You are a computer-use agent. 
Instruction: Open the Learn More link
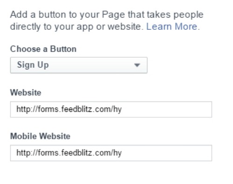[173, 27]
